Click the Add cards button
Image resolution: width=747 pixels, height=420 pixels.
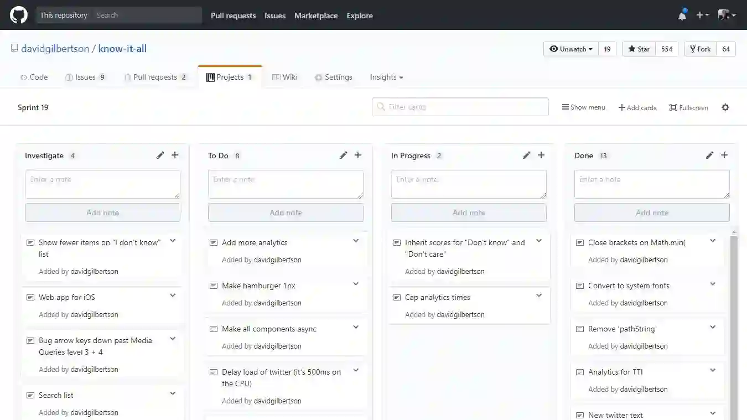pyautogui.click(x=637, y=107)
